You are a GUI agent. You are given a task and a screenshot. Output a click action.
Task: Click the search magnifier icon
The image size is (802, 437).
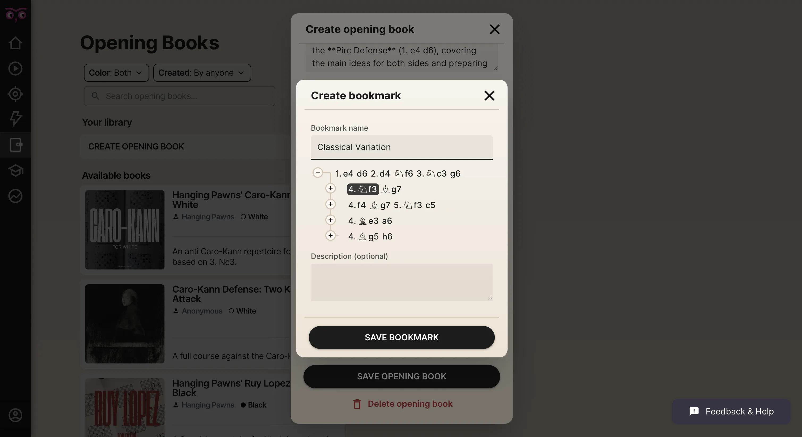coord(96,96)
